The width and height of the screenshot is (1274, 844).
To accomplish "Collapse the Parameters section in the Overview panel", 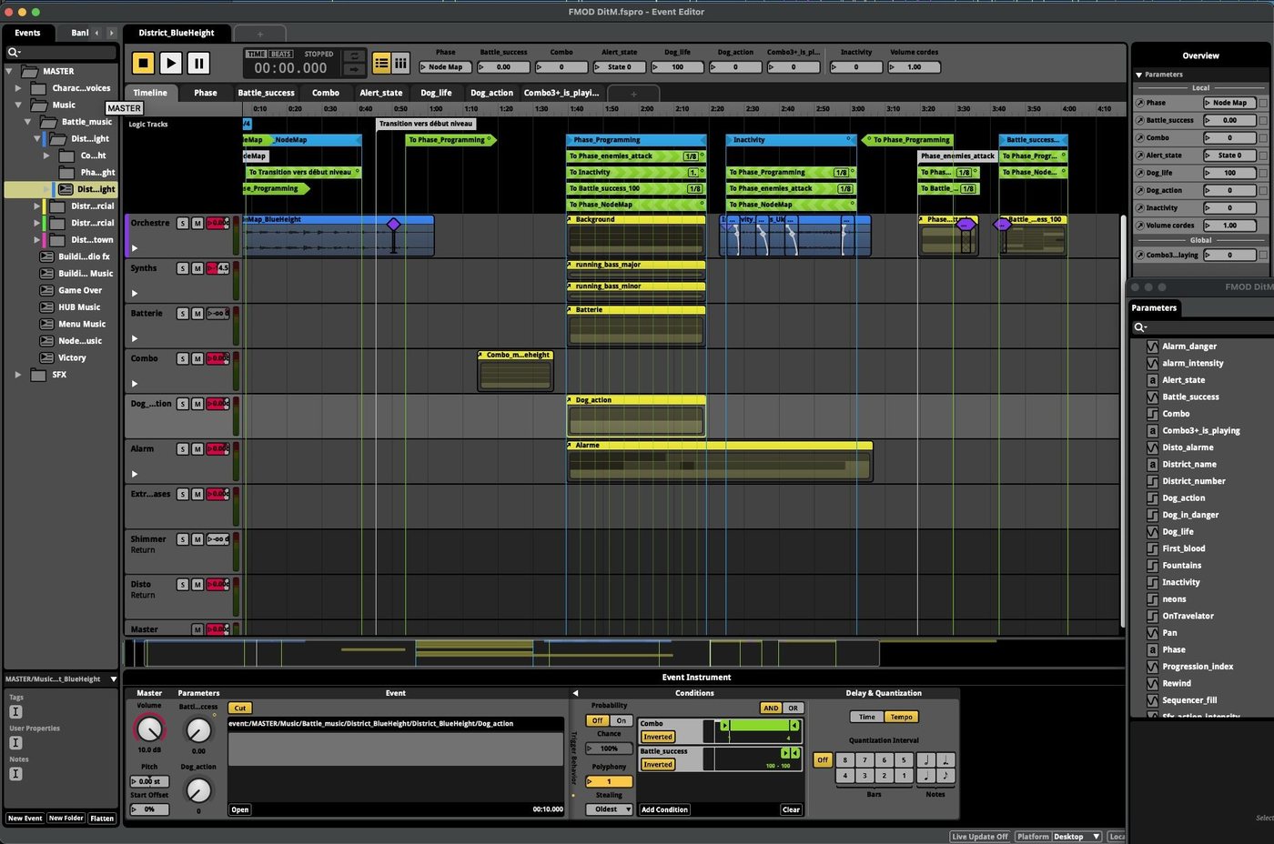I will tap(1138, 75).
